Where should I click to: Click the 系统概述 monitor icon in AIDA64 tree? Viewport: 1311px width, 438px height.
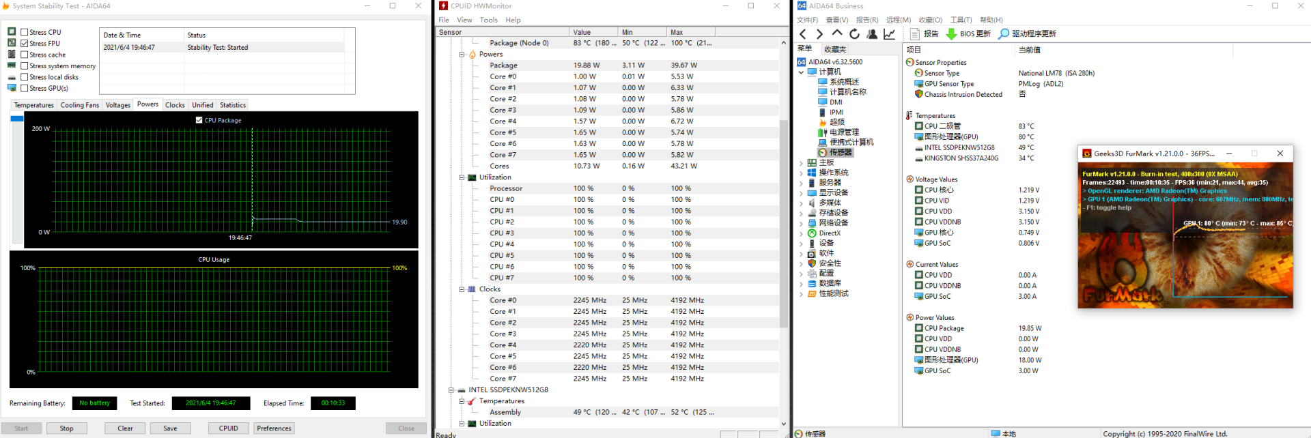pos(823,82)
